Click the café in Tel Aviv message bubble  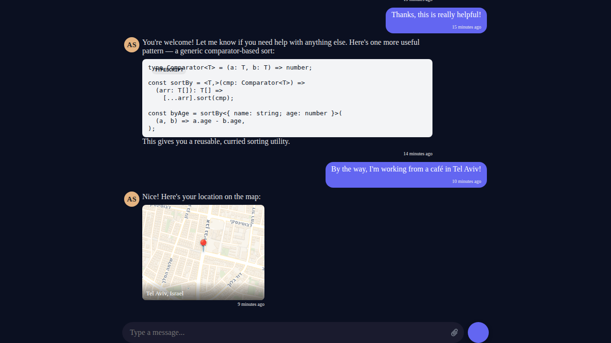click(406, 169)
